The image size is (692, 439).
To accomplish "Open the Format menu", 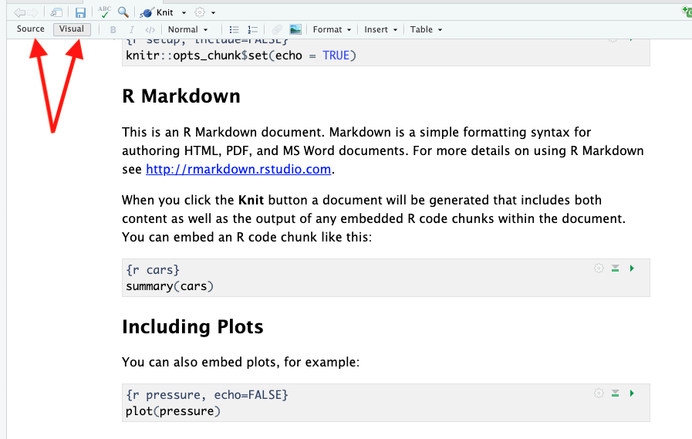I will tap(332, 29).
